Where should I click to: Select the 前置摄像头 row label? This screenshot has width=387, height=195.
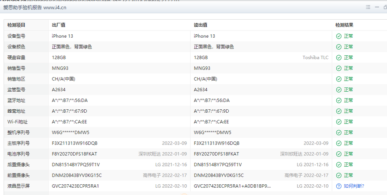pos(18,175)
